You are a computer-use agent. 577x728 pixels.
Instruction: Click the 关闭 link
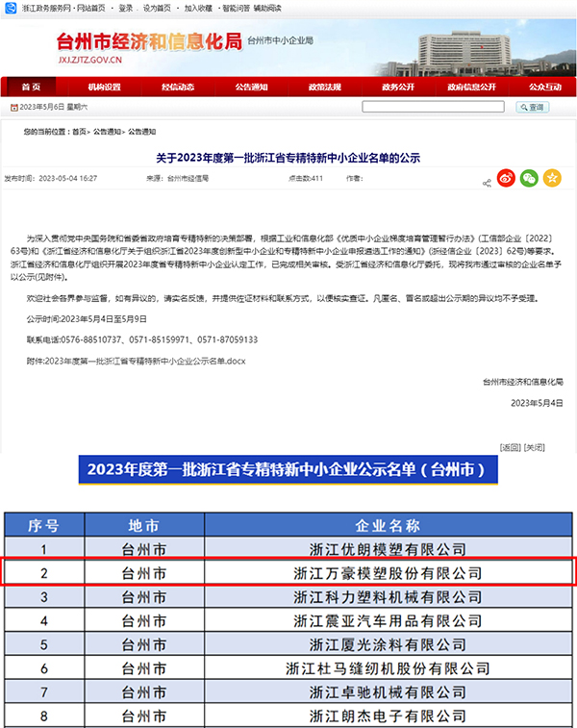pos(535,447)
